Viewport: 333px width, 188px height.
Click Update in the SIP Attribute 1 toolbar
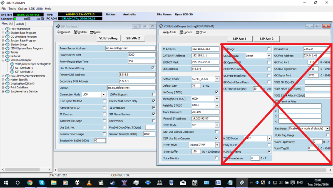[x=80, y=32]
